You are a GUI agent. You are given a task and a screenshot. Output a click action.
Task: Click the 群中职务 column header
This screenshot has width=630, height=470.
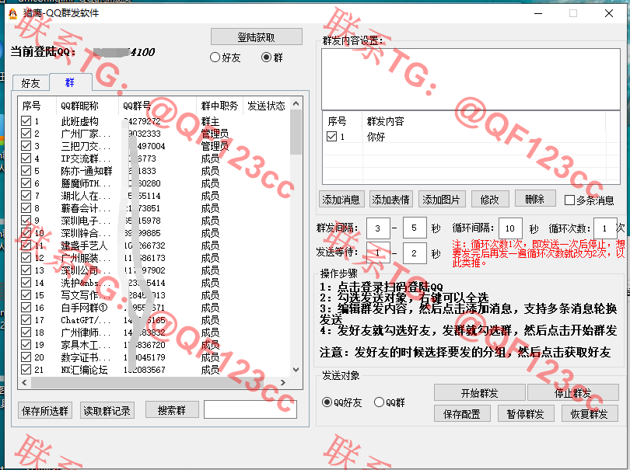click(219, 106)
